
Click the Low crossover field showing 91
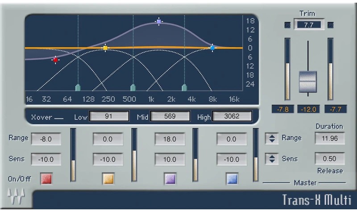click(x=109, y=116)
